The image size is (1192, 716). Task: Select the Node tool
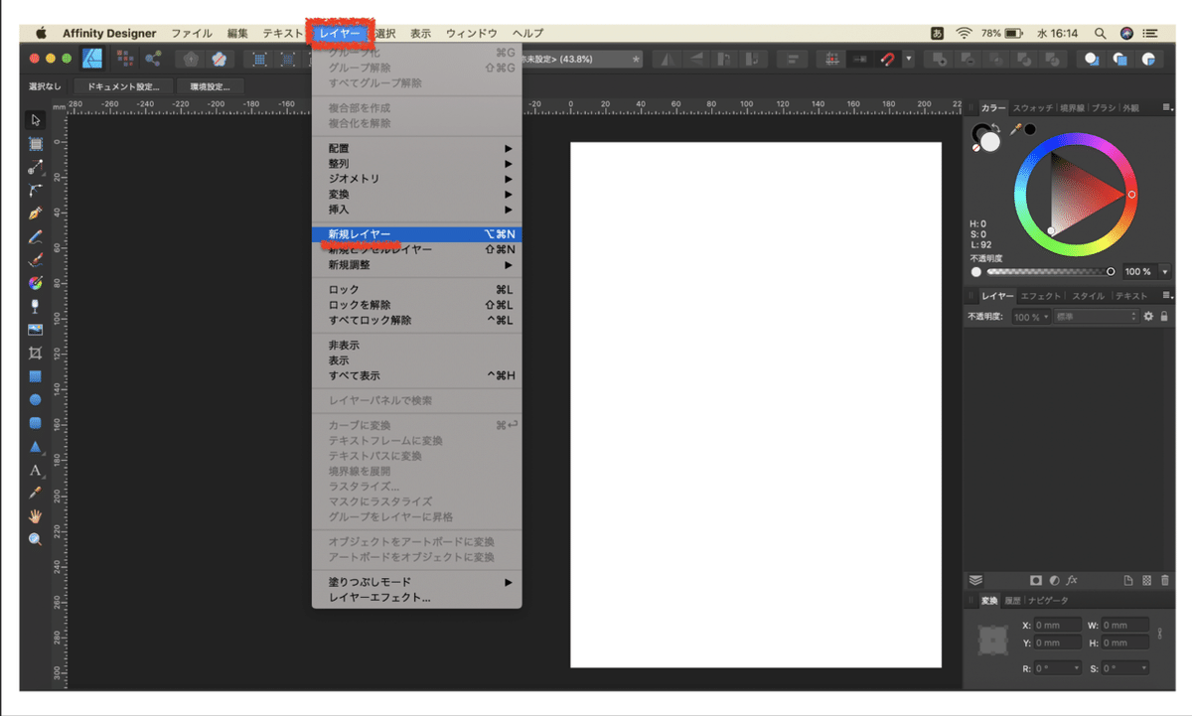point(35,167)
